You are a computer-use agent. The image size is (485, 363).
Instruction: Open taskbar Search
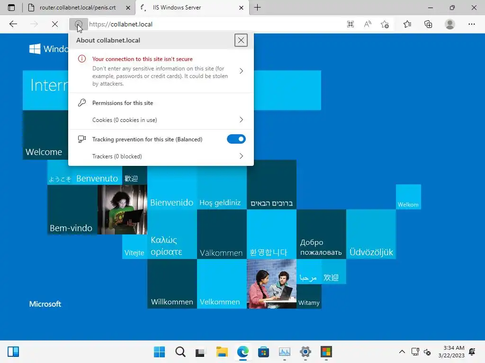pyautogui.click(x=180, y=352)
